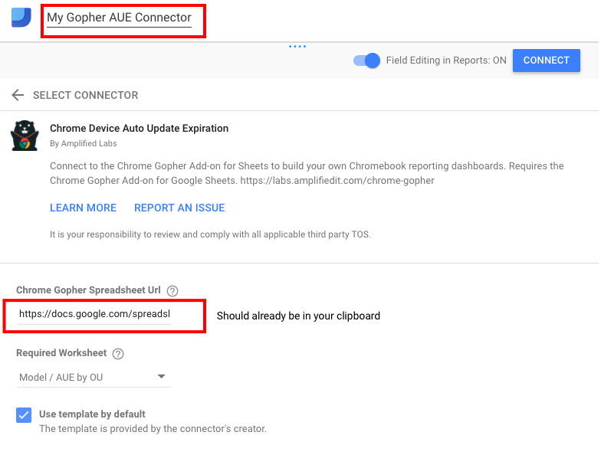601x455 pixels.
Task: Click the Chrome Gopher connector mascot icon
Action: pyautogui.click(x=25, y=136)
